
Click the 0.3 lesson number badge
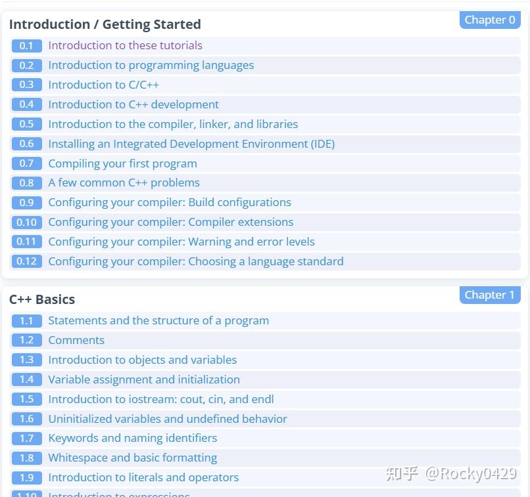26,85
